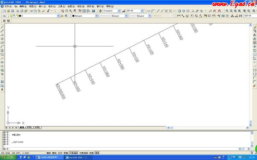Screen dimensions: 257x160
Task: Open the 文件 File menu
Action: 8,6
